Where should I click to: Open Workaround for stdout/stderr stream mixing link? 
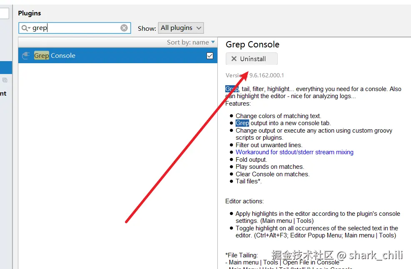[294, 152]
